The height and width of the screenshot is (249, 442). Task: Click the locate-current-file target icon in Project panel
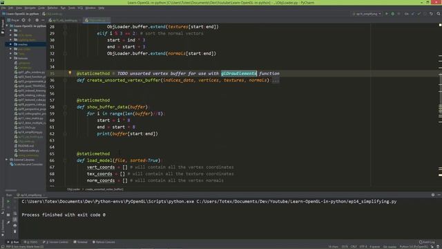(x=23, y=20)
